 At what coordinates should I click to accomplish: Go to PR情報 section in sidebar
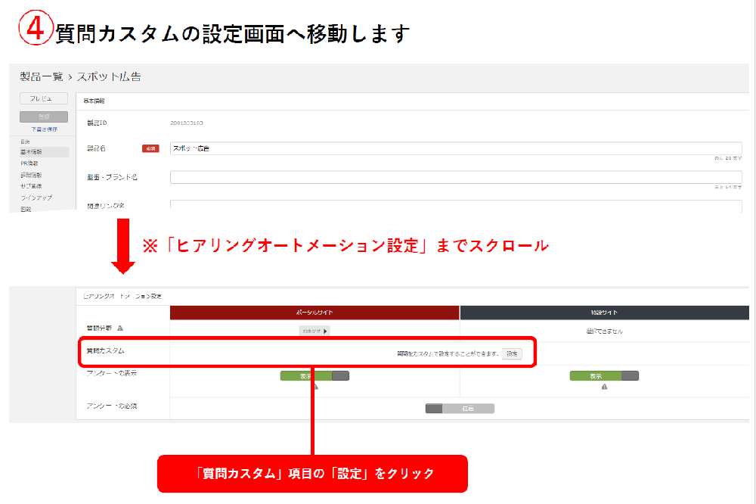pos(29,163)
